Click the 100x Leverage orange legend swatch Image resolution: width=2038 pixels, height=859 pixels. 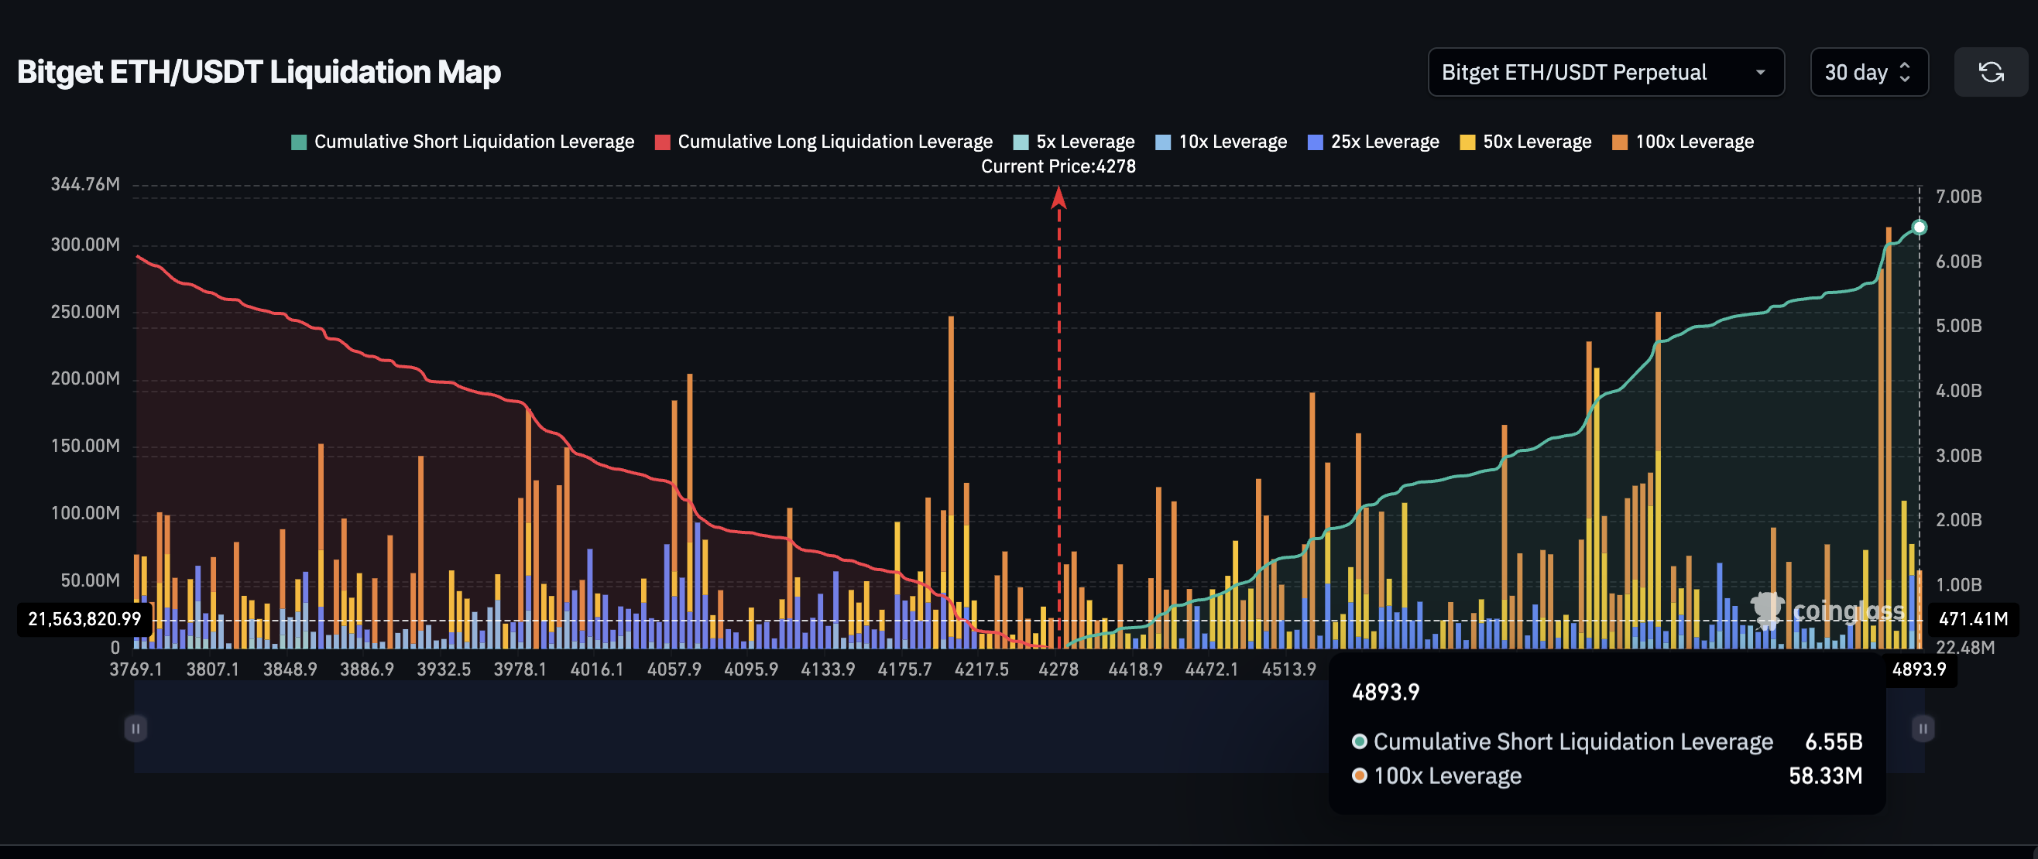click(1620, 142)
